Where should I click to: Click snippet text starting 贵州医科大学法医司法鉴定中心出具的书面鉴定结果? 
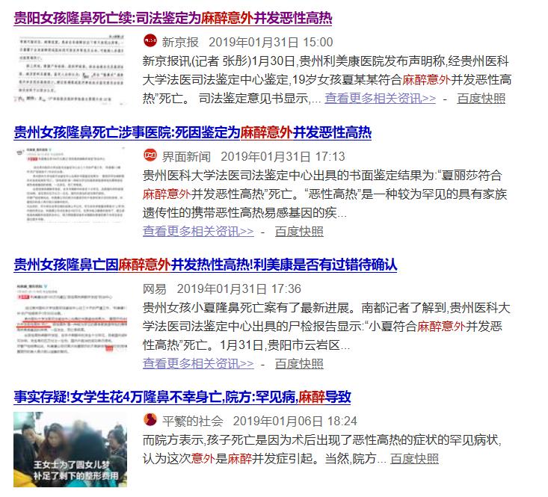pos(324,194)
